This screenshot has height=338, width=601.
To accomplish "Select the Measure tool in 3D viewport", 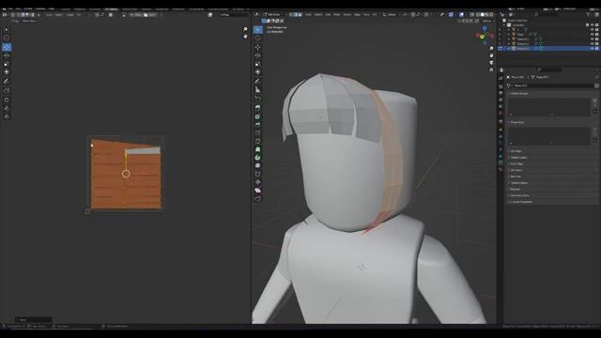I will [258, 90].
